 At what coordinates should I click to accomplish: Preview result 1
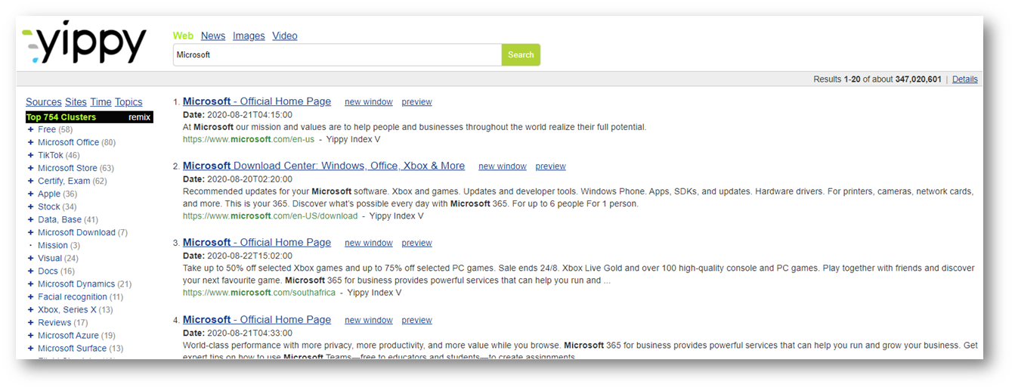[x=416, y=102]
